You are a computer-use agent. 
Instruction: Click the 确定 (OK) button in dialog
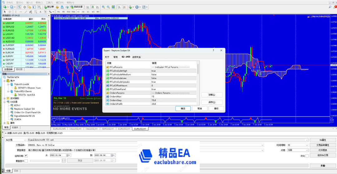pos(183,109)
